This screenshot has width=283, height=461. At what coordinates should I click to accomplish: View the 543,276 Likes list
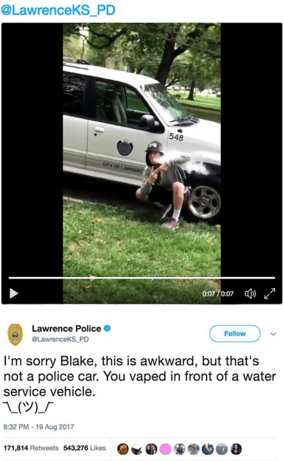click(84, 448)
